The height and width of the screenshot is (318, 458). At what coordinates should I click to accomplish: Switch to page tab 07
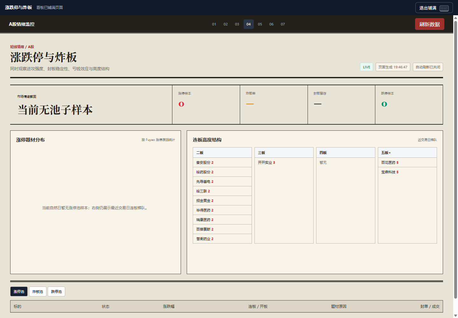(x=283, y=24)
